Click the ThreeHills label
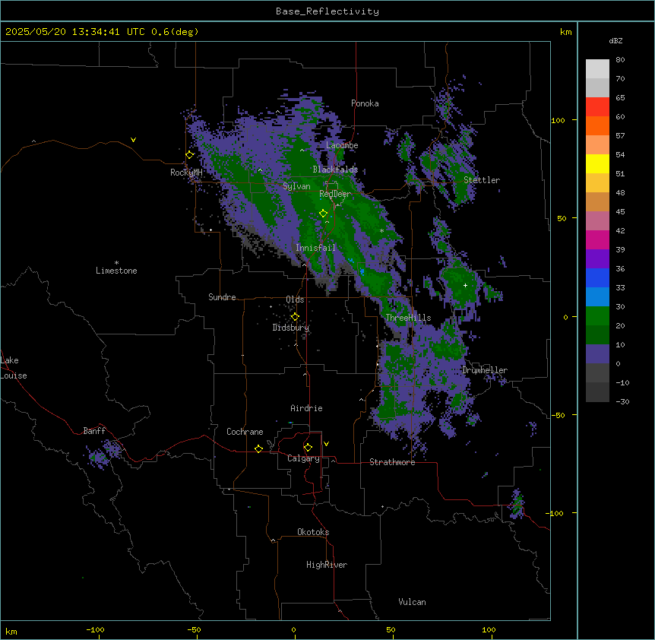This screenshot has width=655, height=640. (408, 318)
